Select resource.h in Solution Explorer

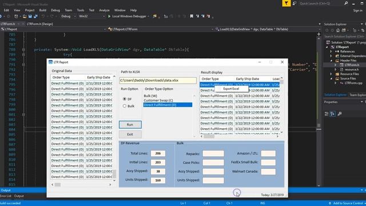[x=352, y=69]
